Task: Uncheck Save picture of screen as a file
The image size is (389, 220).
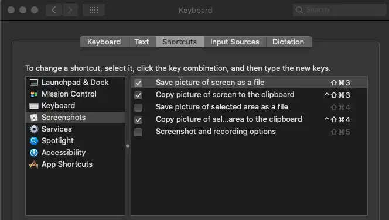Action: pyautogui.click(x=138, y=82)
